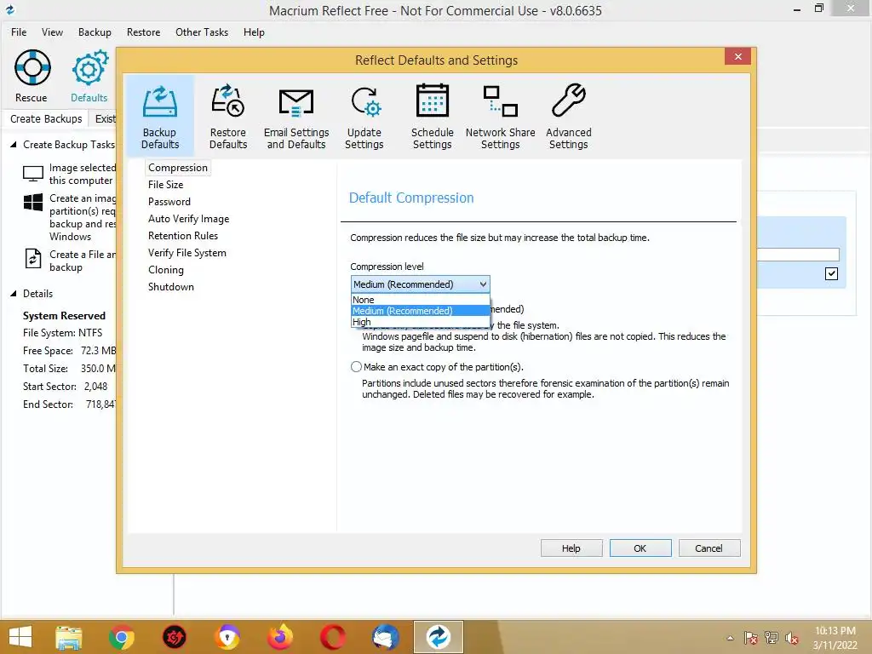Click the System Reserved partition heading
This screenshot has height=654, width=872.
pyautogui.click(x=64, y=316)
